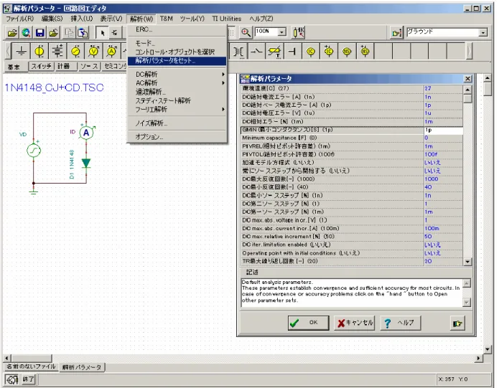Open the TI Utilities menu
Image resolution: width=499 pixels, height=388 pixels.
point(227,19)
